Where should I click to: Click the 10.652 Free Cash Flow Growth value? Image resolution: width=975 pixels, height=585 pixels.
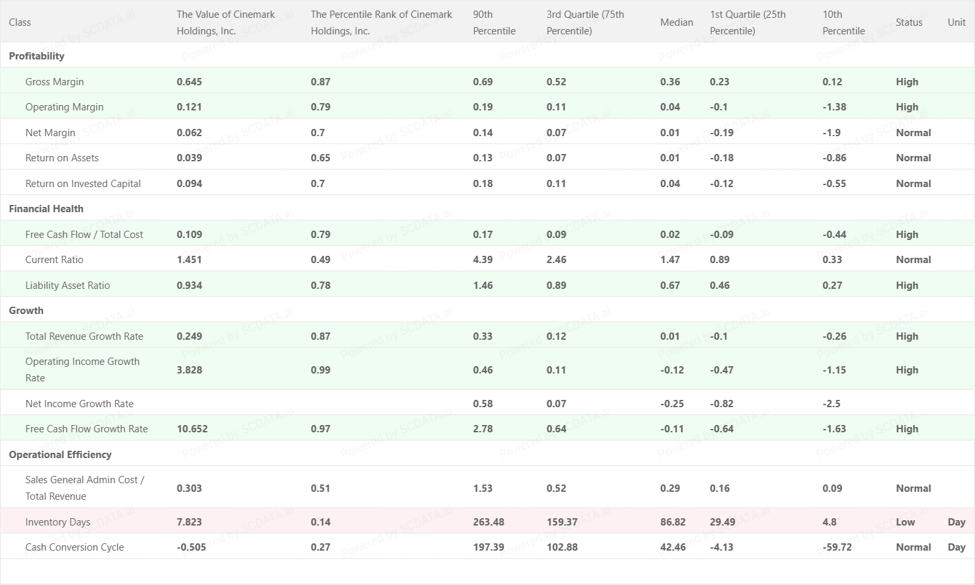pyautogui.click(x=192, y=429)
